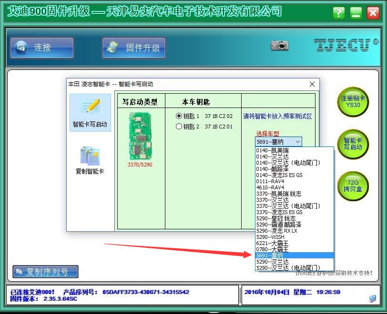Choose 5290--汉兰达（电动尾门）last option

[x=295, y=268]
